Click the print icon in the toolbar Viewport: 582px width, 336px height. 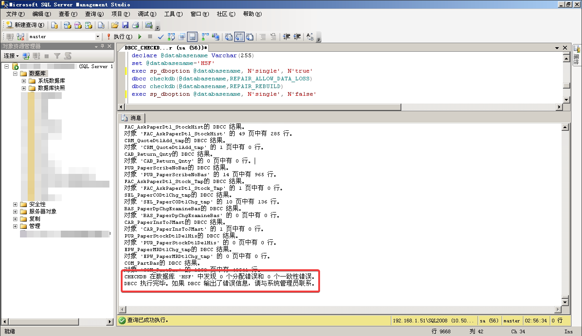(135, 25)
